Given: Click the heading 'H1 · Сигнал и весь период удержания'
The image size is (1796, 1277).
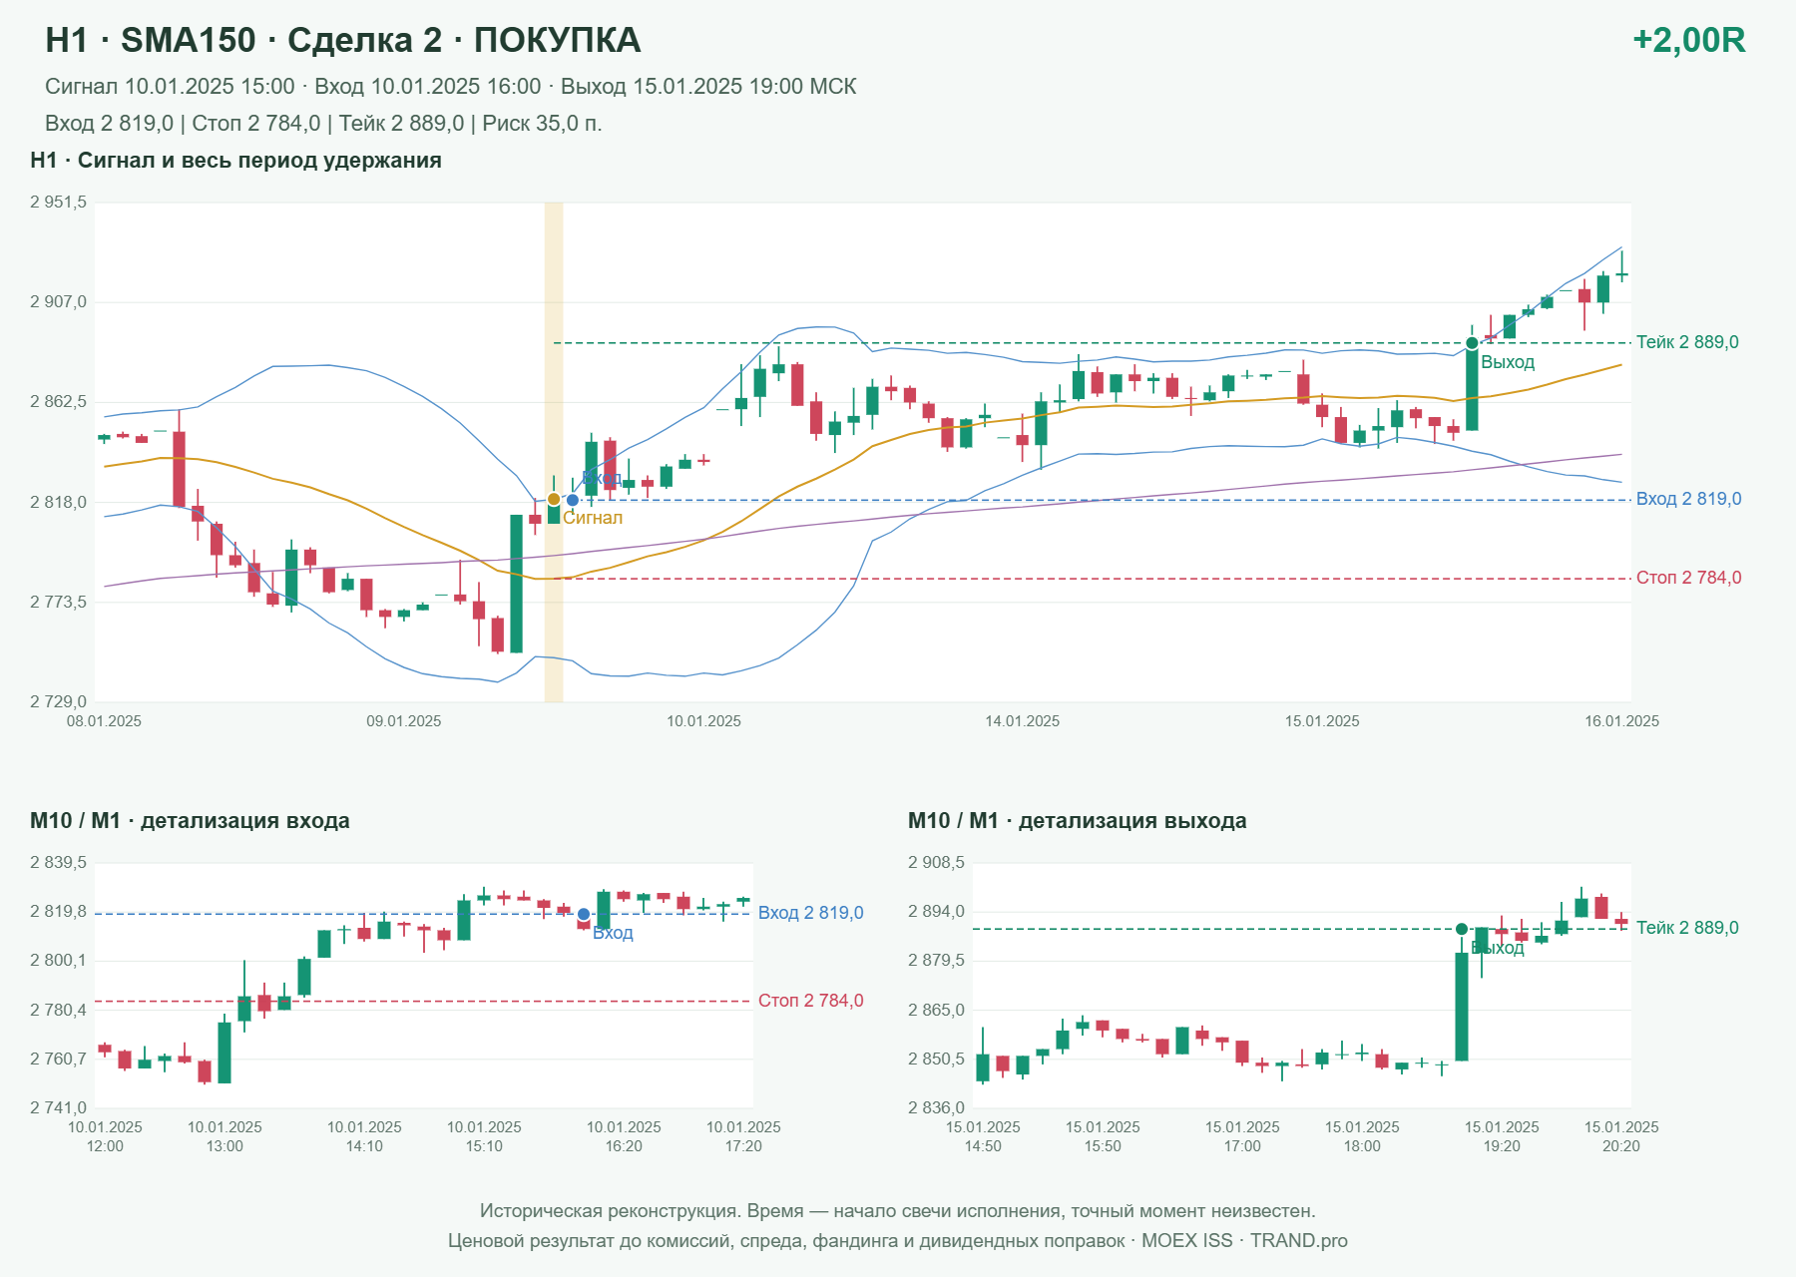Looking at the screenshot, I should 235,161.
